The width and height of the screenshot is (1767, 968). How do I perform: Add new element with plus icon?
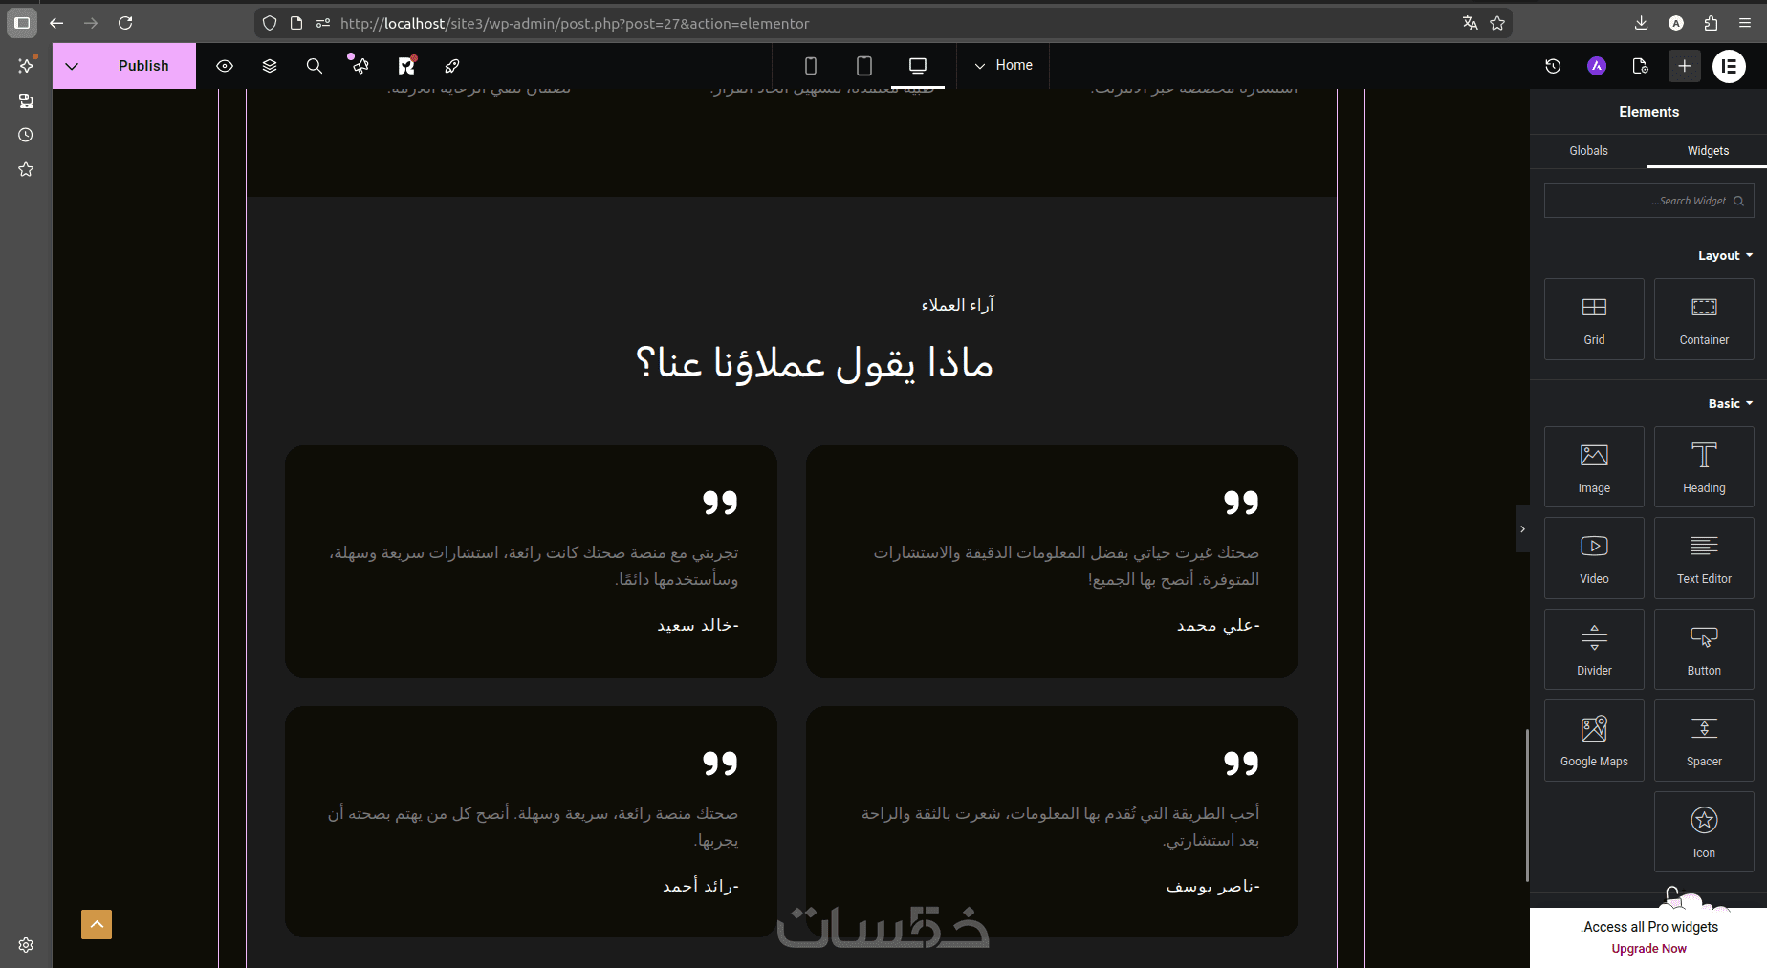1685,66
